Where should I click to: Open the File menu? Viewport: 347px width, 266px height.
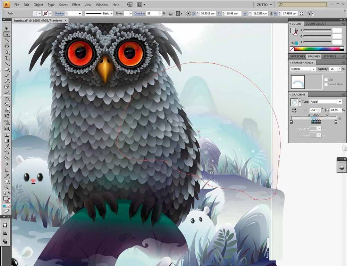(x=17, y=5)
